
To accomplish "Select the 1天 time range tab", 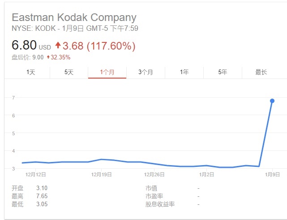I will tap(30, 72).
